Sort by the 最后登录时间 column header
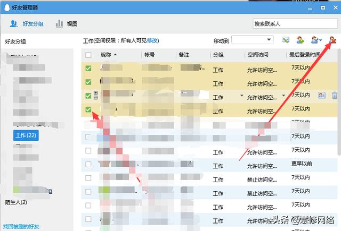 pos(305,55)
